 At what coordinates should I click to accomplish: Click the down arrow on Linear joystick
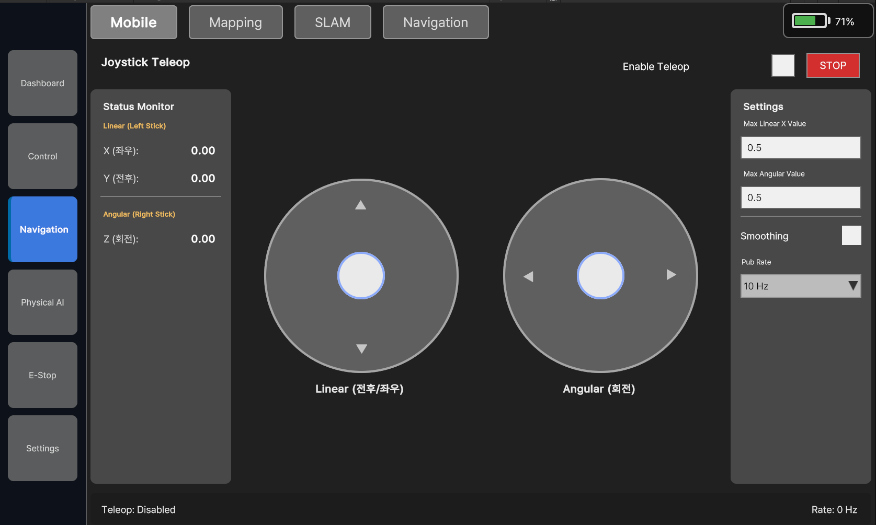(x=361, y=348)
